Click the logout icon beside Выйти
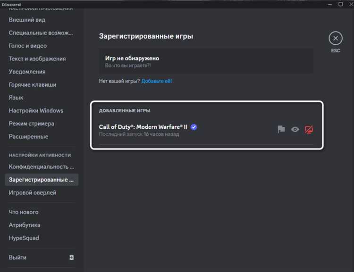The image size is (354, 272). pos(71,257)
